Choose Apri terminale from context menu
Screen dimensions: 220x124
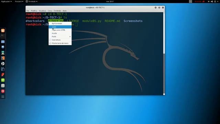pyautogui.click(x=60, y=23)
